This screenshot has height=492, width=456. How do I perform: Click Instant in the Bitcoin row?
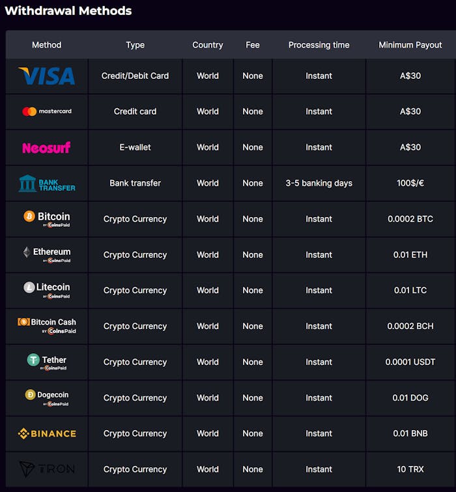(x=319, y=219)
